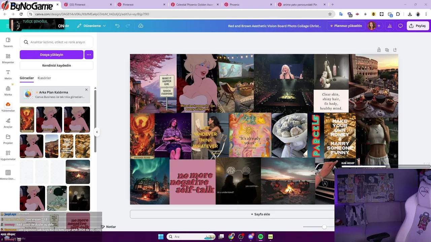
Task: Click the Colosseum wine photo on canvas
Action: 373,86
